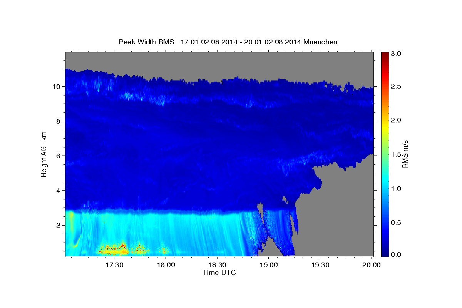Click the 18:30 time tick label

click(x=217, y=265)
